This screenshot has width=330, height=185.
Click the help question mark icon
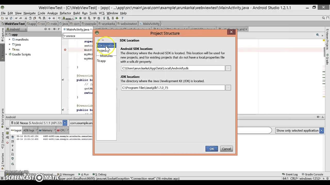(122, 18)
